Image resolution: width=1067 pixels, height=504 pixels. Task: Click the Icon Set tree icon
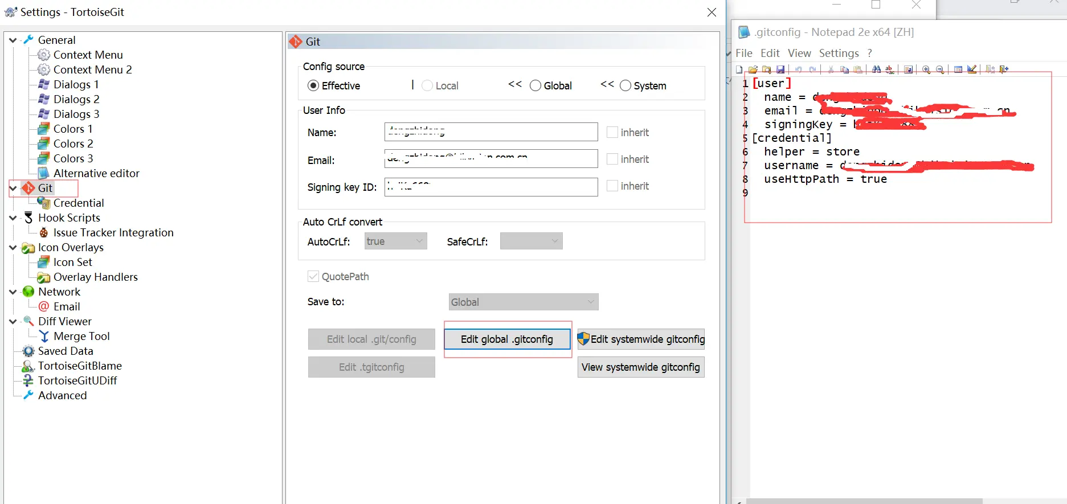tap(44, 262)
